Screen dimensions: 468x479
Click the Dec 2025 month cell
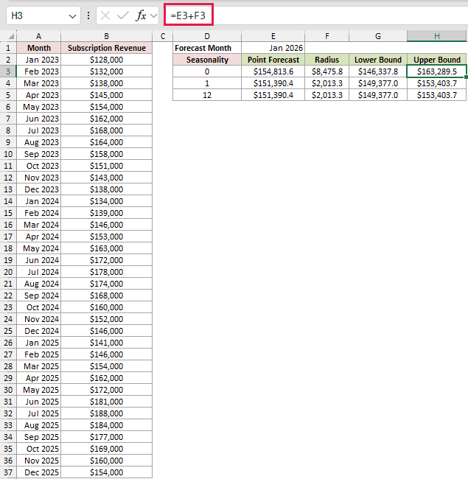(x=39, y=472)
